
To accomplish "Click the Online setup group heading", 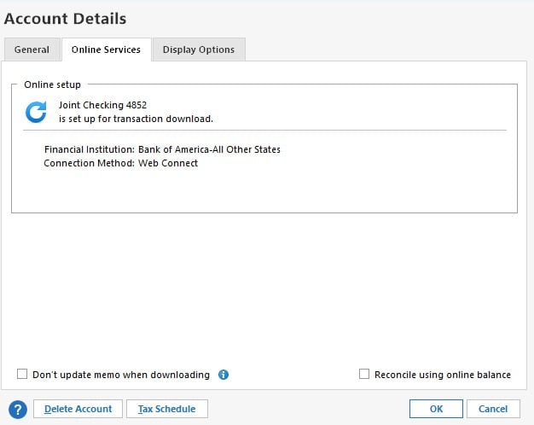I will point(52,85).
